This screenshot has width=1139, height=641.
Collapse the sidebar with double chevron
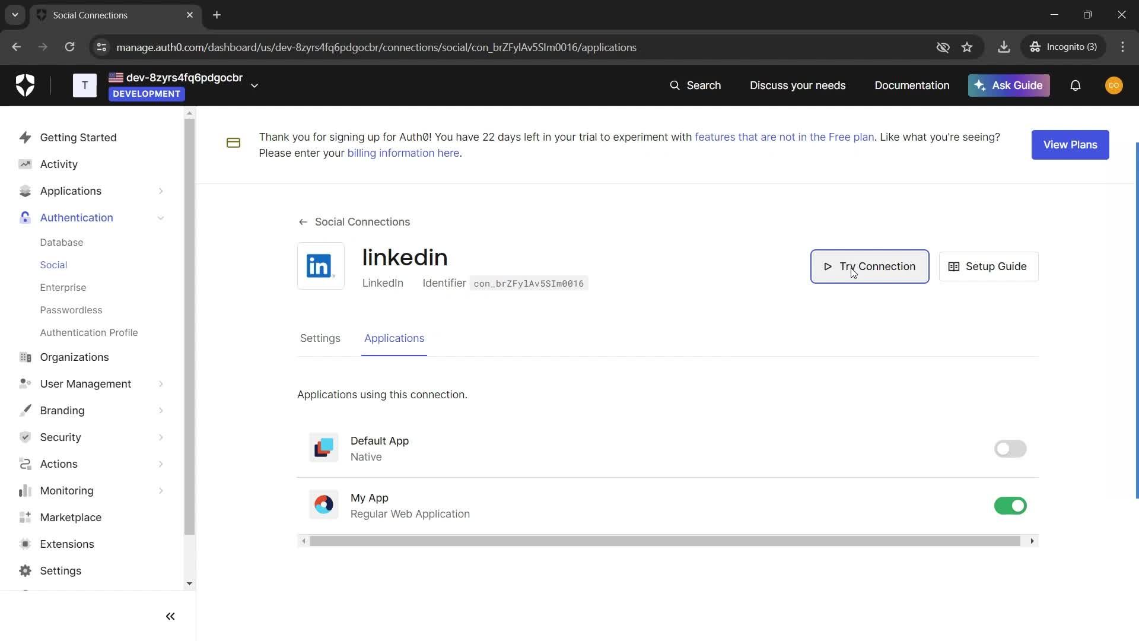[170, 617]
